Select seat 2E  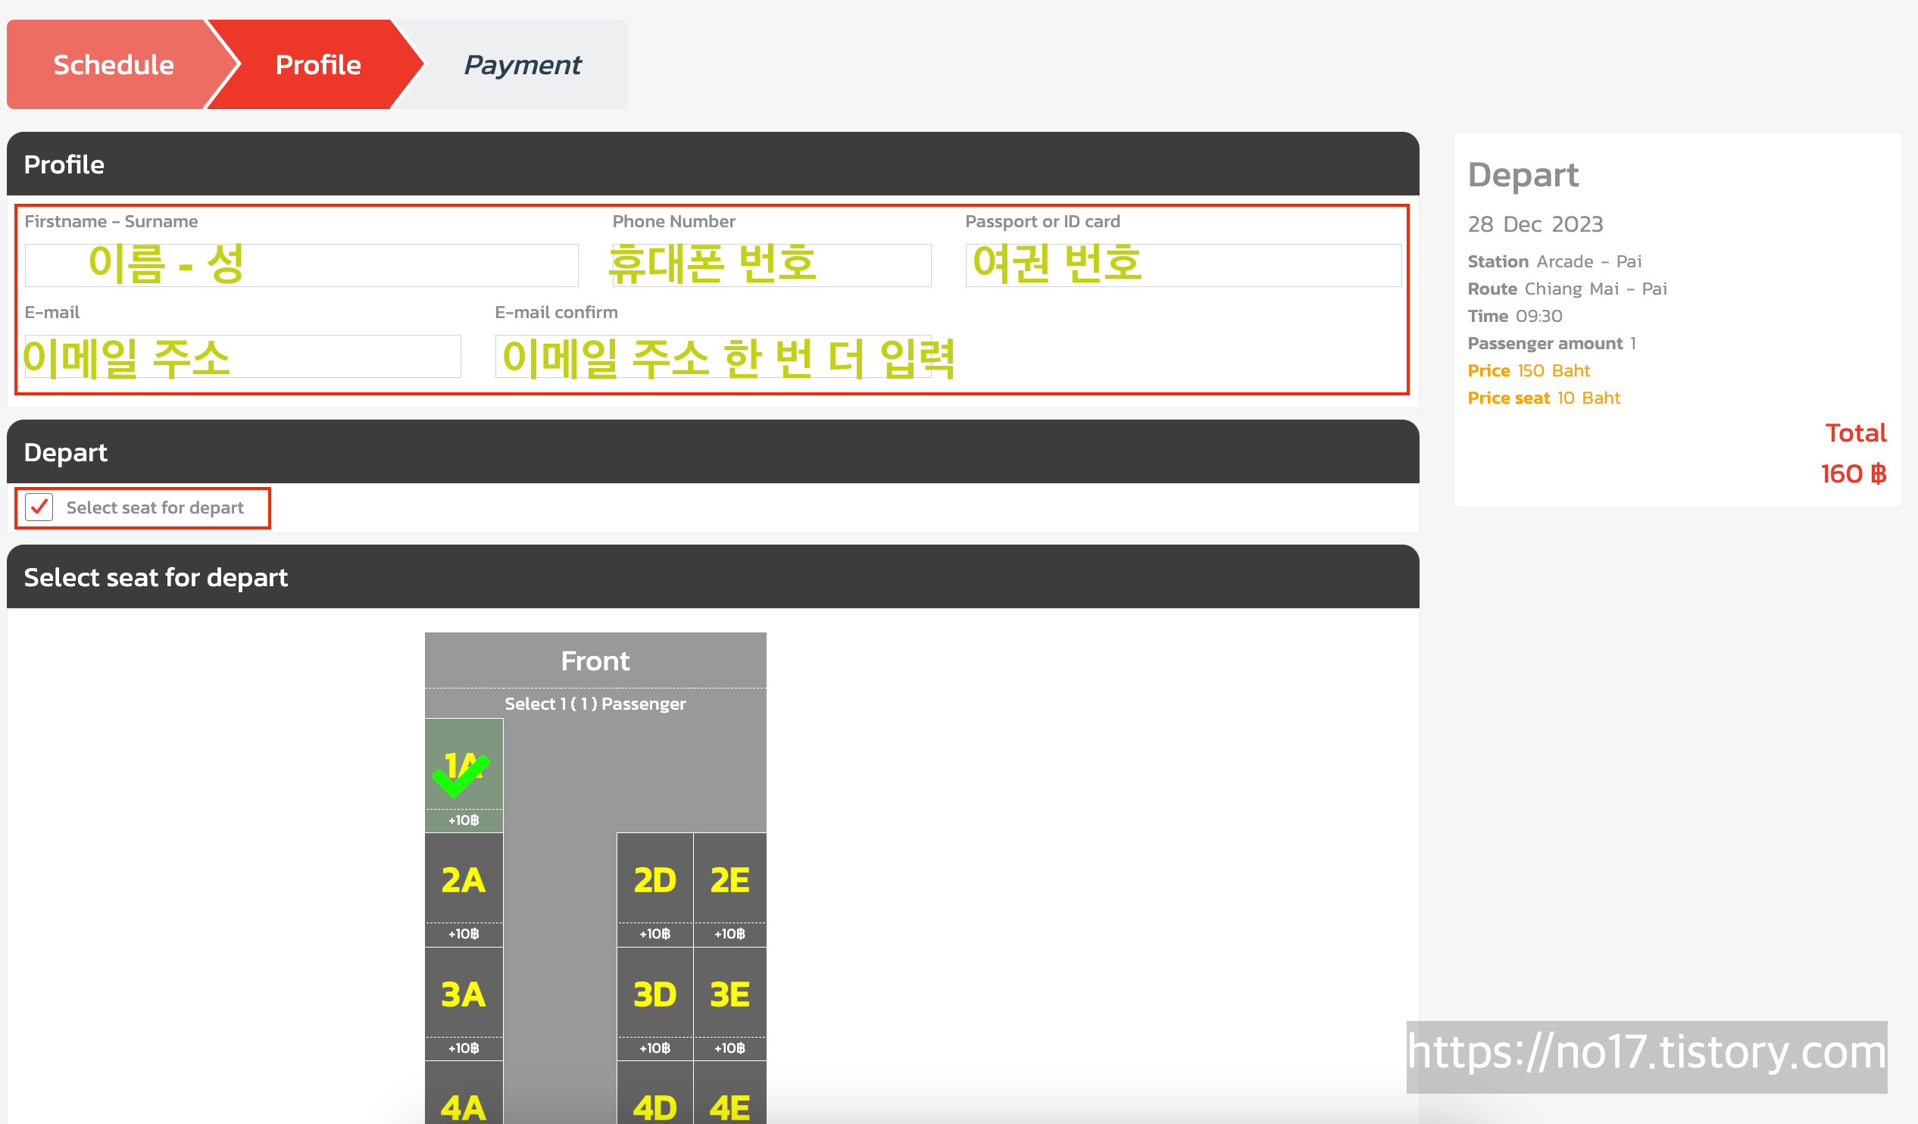(729, 889)
